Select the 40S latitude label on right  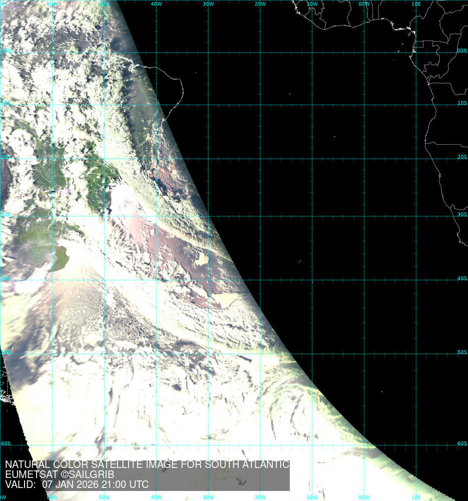point(461,279)
